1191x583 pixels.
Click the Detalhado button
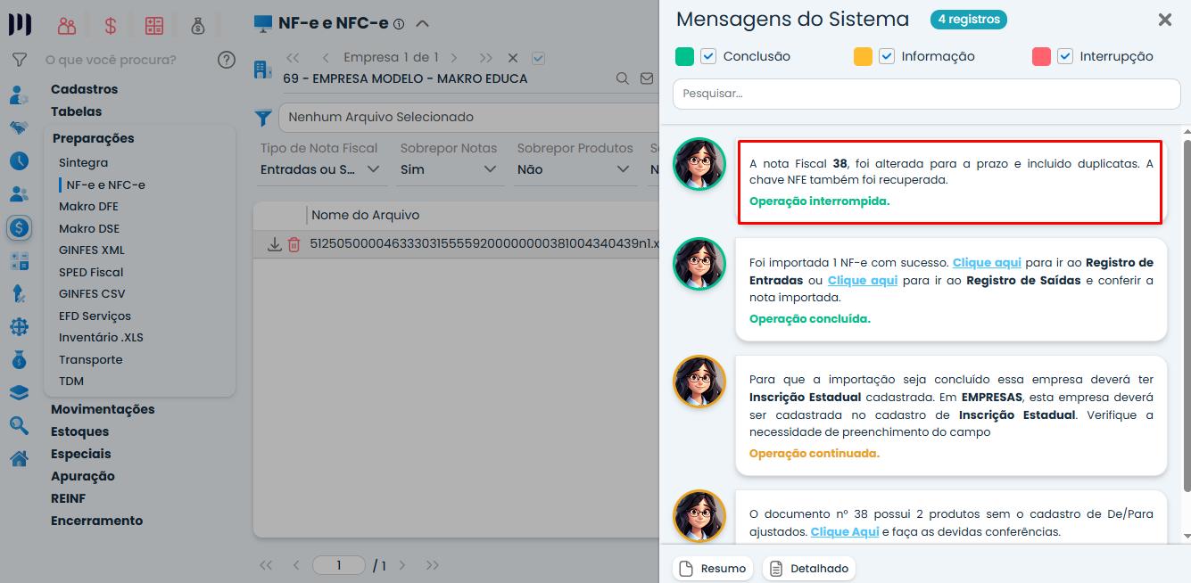click(809, 569)
